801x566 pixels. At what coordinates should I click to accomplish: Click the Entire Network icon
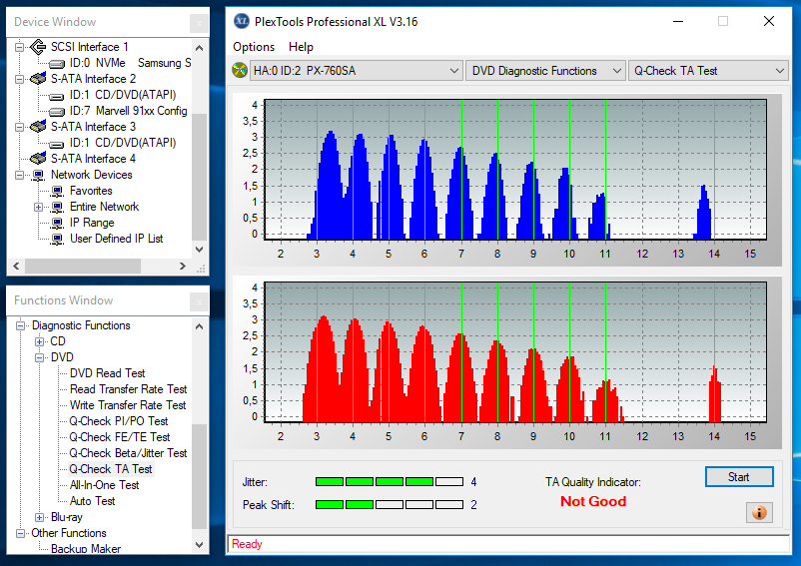point(57,208)
